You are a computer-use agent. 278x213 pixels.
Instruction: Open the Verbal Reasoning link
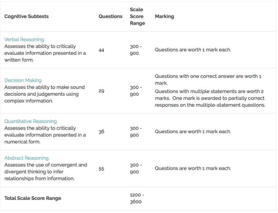coord(24,40)
